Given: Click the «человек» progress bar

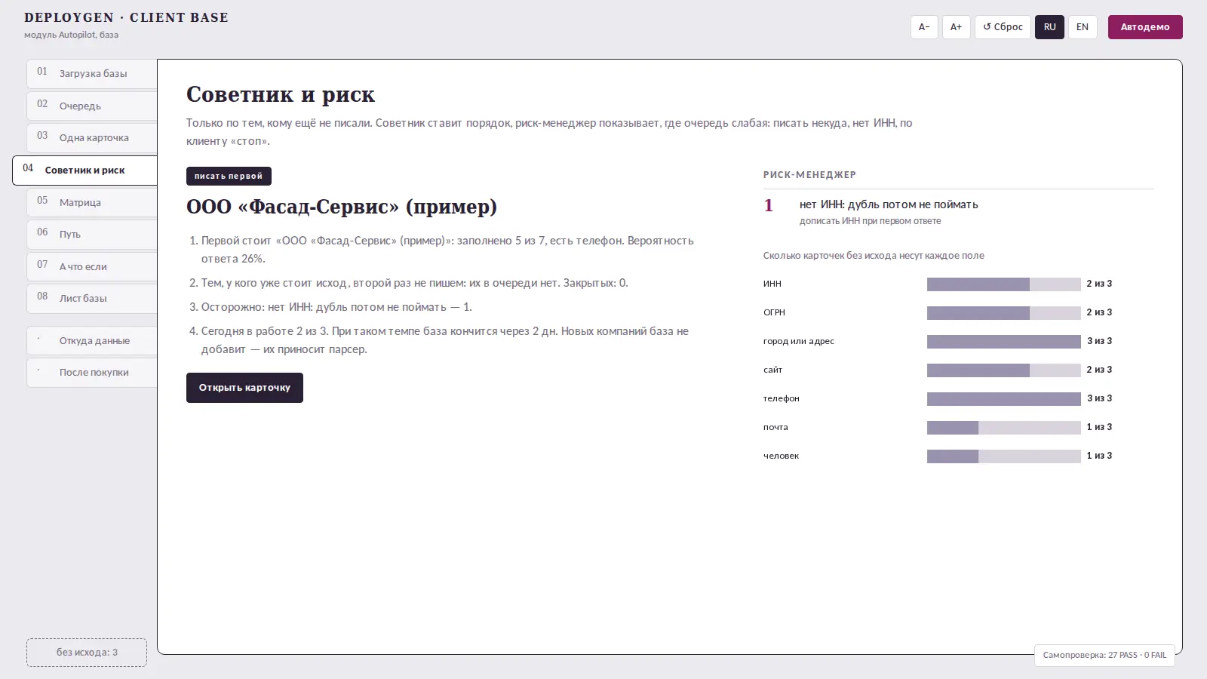Looking at the screenshot, I should click(x=1003, y=456).
